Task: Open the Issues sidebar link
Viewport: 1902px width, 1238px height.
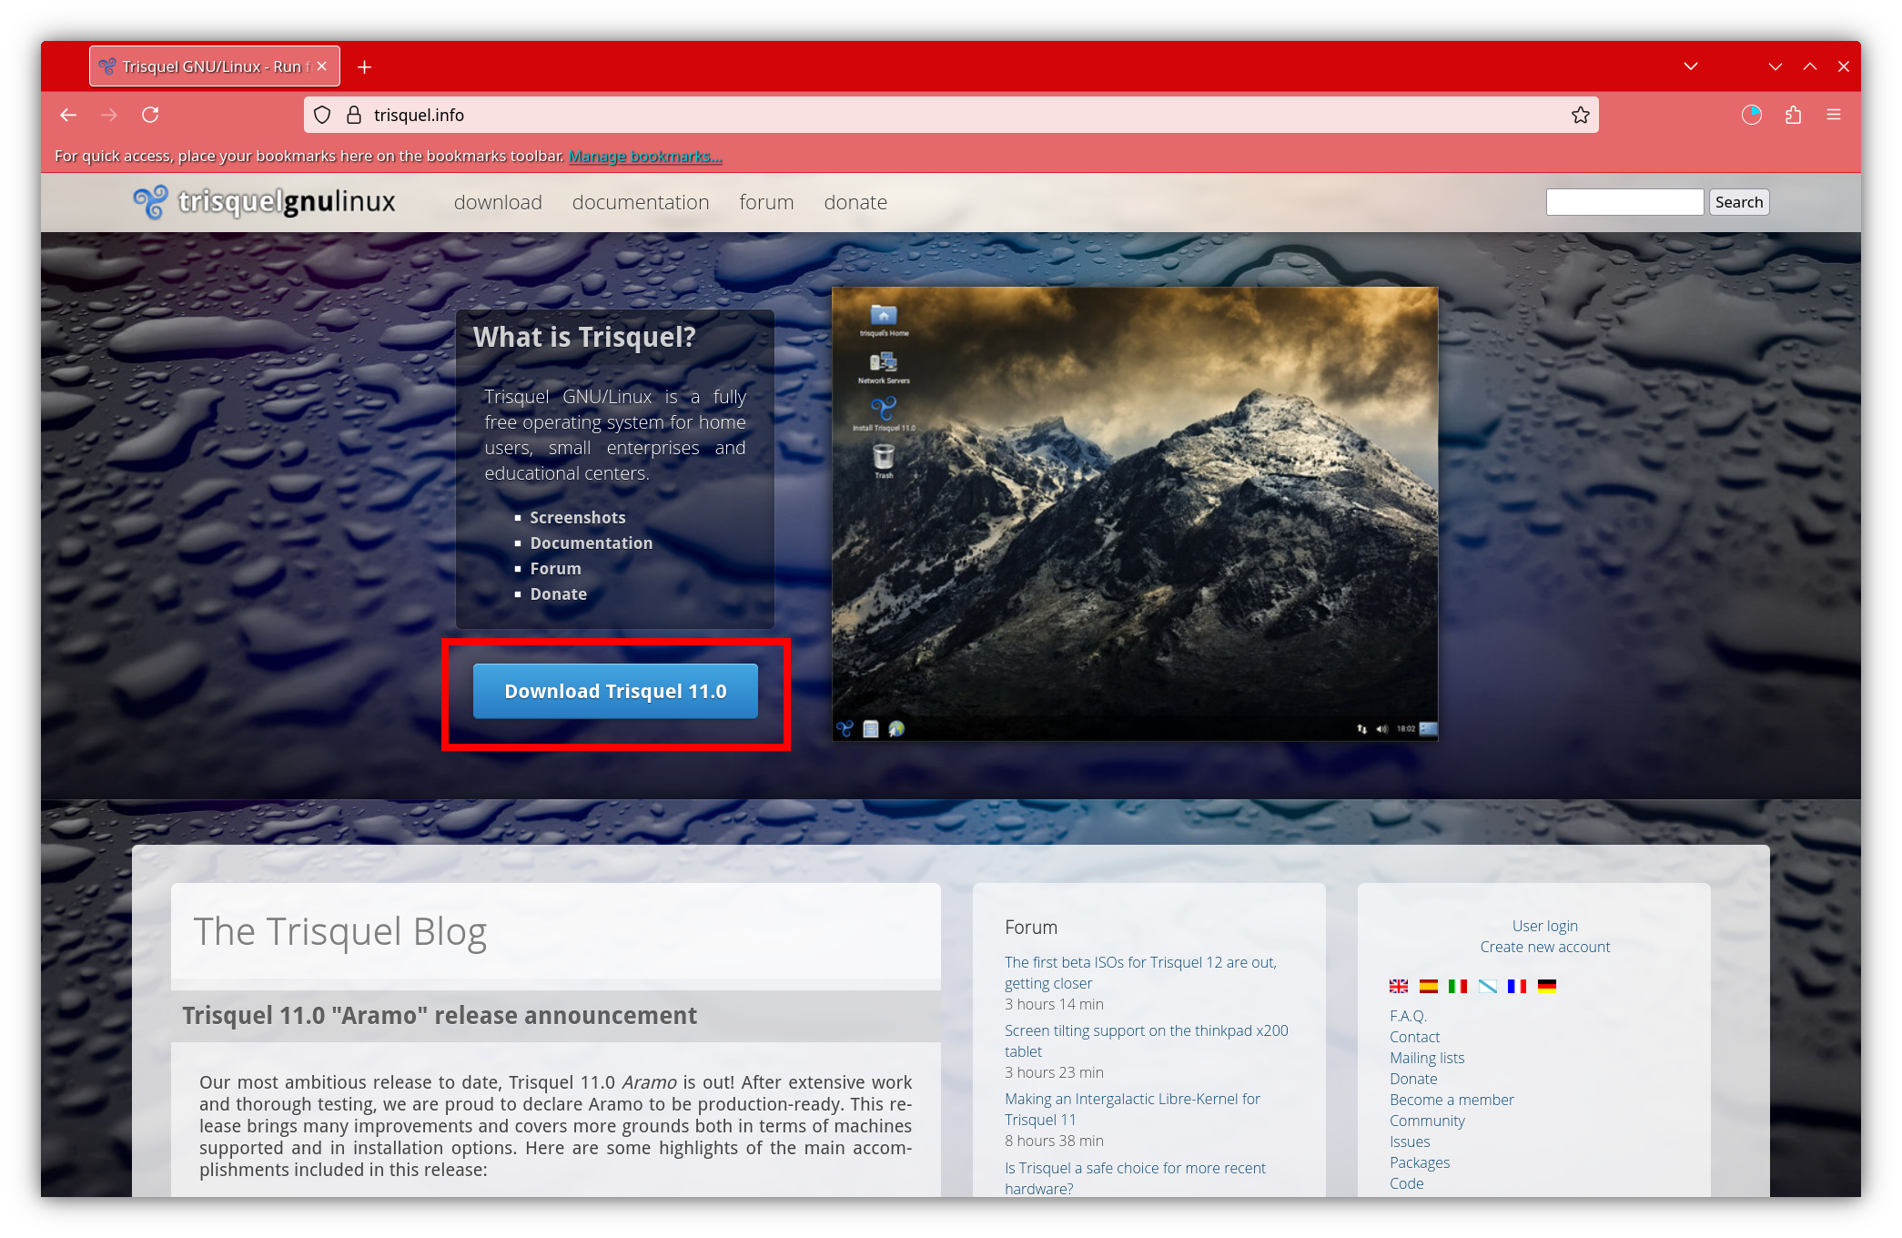Action: click(x=1410, y=1142)
